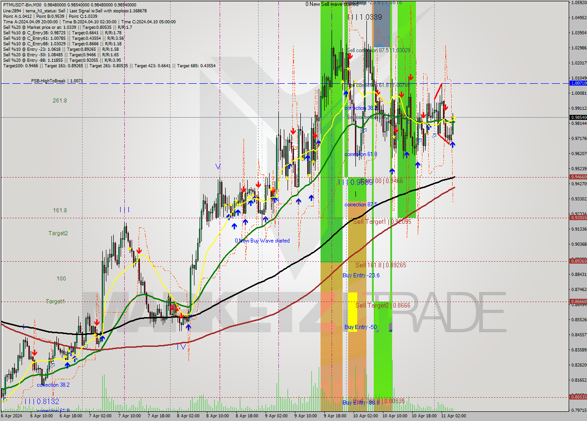Select the highlighted 0.98540 price on the axis
The image size is (587, 421).
(x=577, y=118)
